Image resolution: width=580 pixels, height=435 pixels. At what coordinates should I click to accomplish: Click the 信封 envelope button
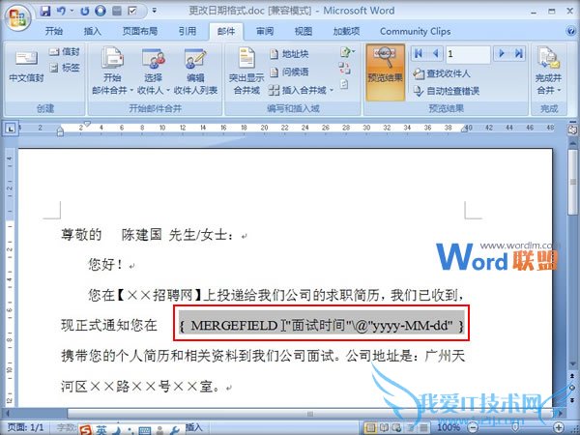(x=65, y=52)
